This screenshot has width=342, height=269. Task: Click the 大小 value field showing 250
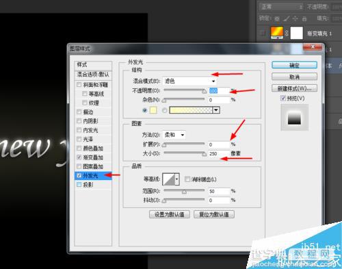(x=219, y=154)
